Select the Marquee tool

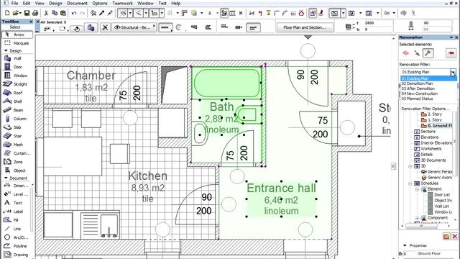[x=17, y=43]
